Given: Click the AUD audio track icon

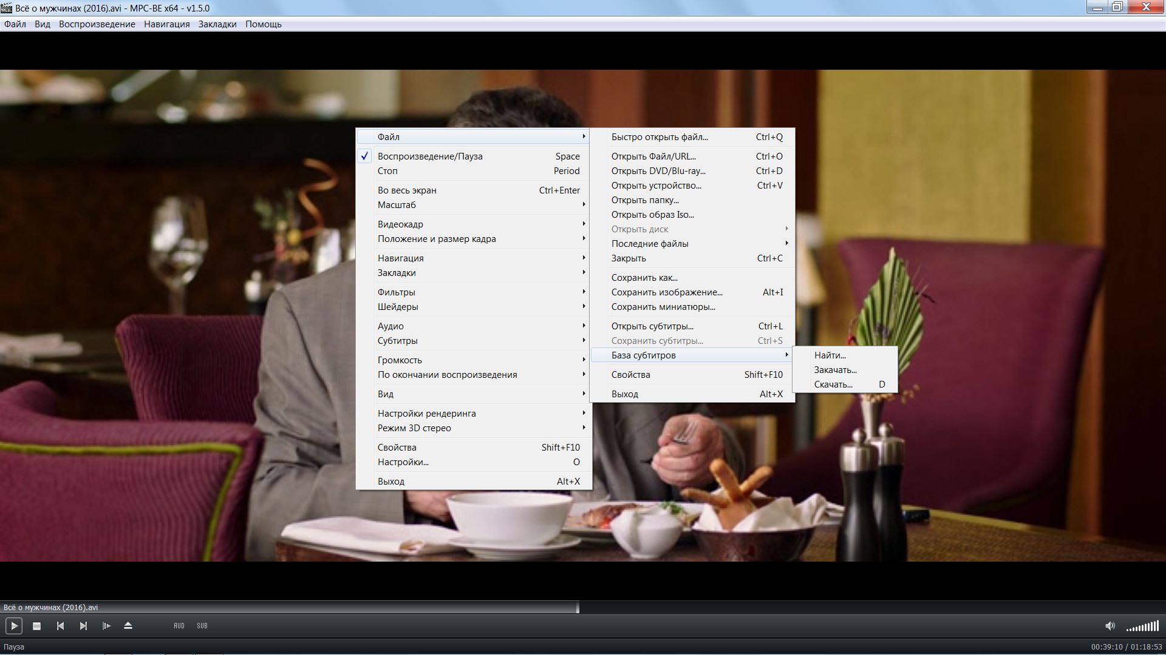Looking at the screenshot, I should point(179,626).
